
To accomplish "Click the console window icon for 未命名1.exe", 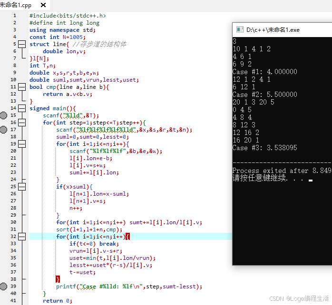I will pos(240,29).
